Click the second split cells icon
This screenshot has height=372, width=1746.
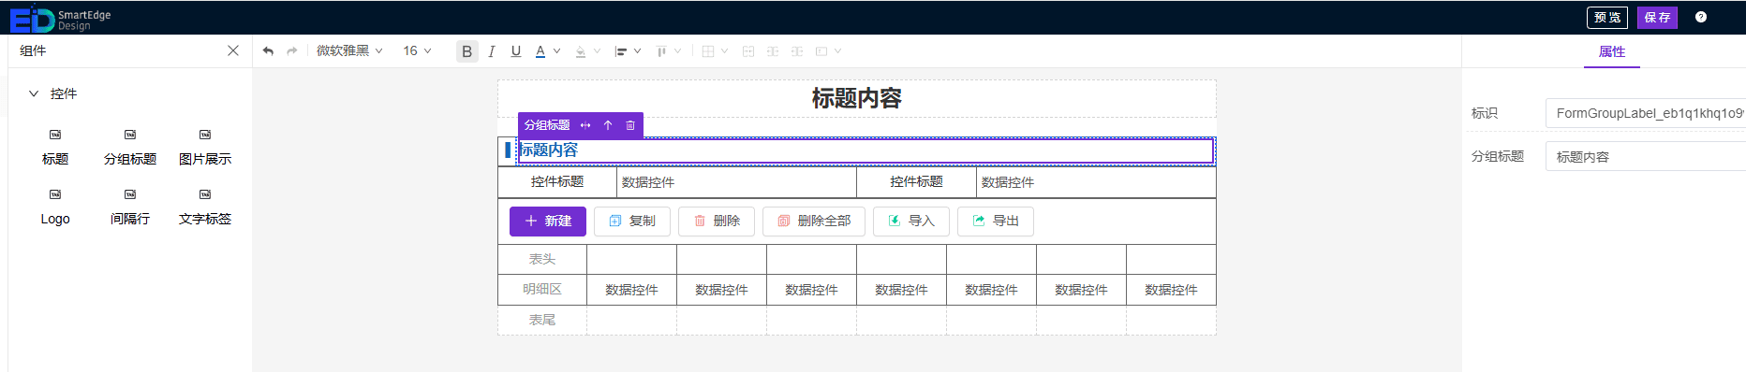click(797, 51)
